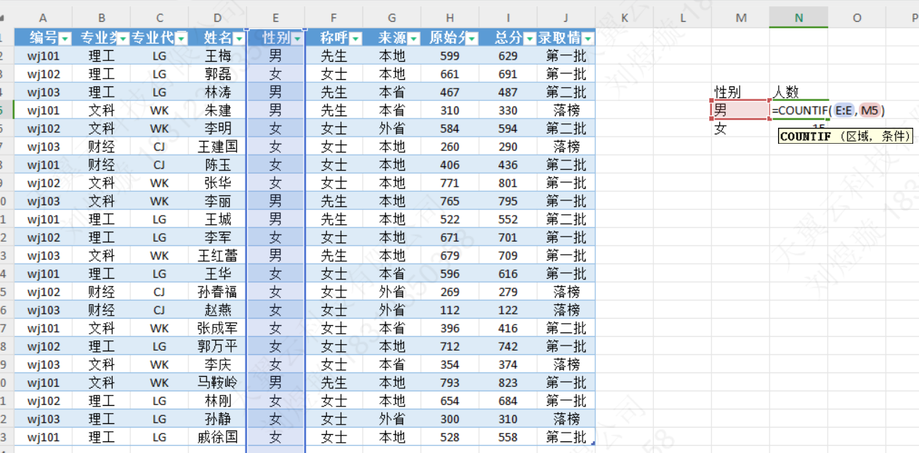Select the name cell 陈玉
The height and width of the screenshot is (453, 919).
[217, 165]
